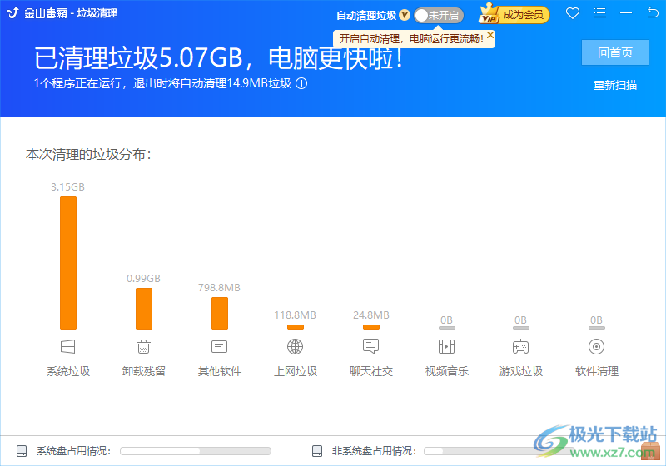Image resolution: width=666 pixels, height=466 pixels.
Task: Click the 3.15GB system junk bar
Action: (68, 263)
